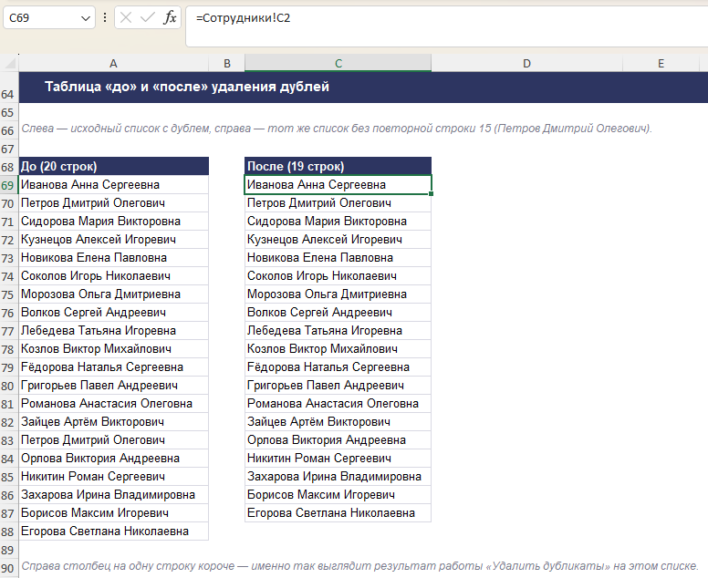
Task: Click duplicate 'Петров Дмитрий Олегович' in row 83
Action: coord(113,440)
